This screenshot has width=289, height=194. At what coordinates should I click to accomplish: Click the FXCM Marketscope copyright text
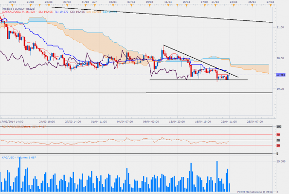click(x=255, y=192)
